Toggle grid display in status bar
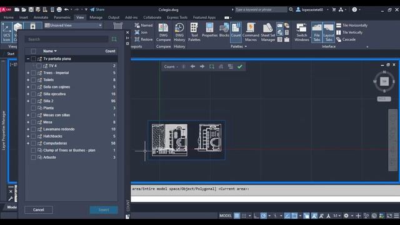Viewport: 400px width, 225px height. coord(237,216)
